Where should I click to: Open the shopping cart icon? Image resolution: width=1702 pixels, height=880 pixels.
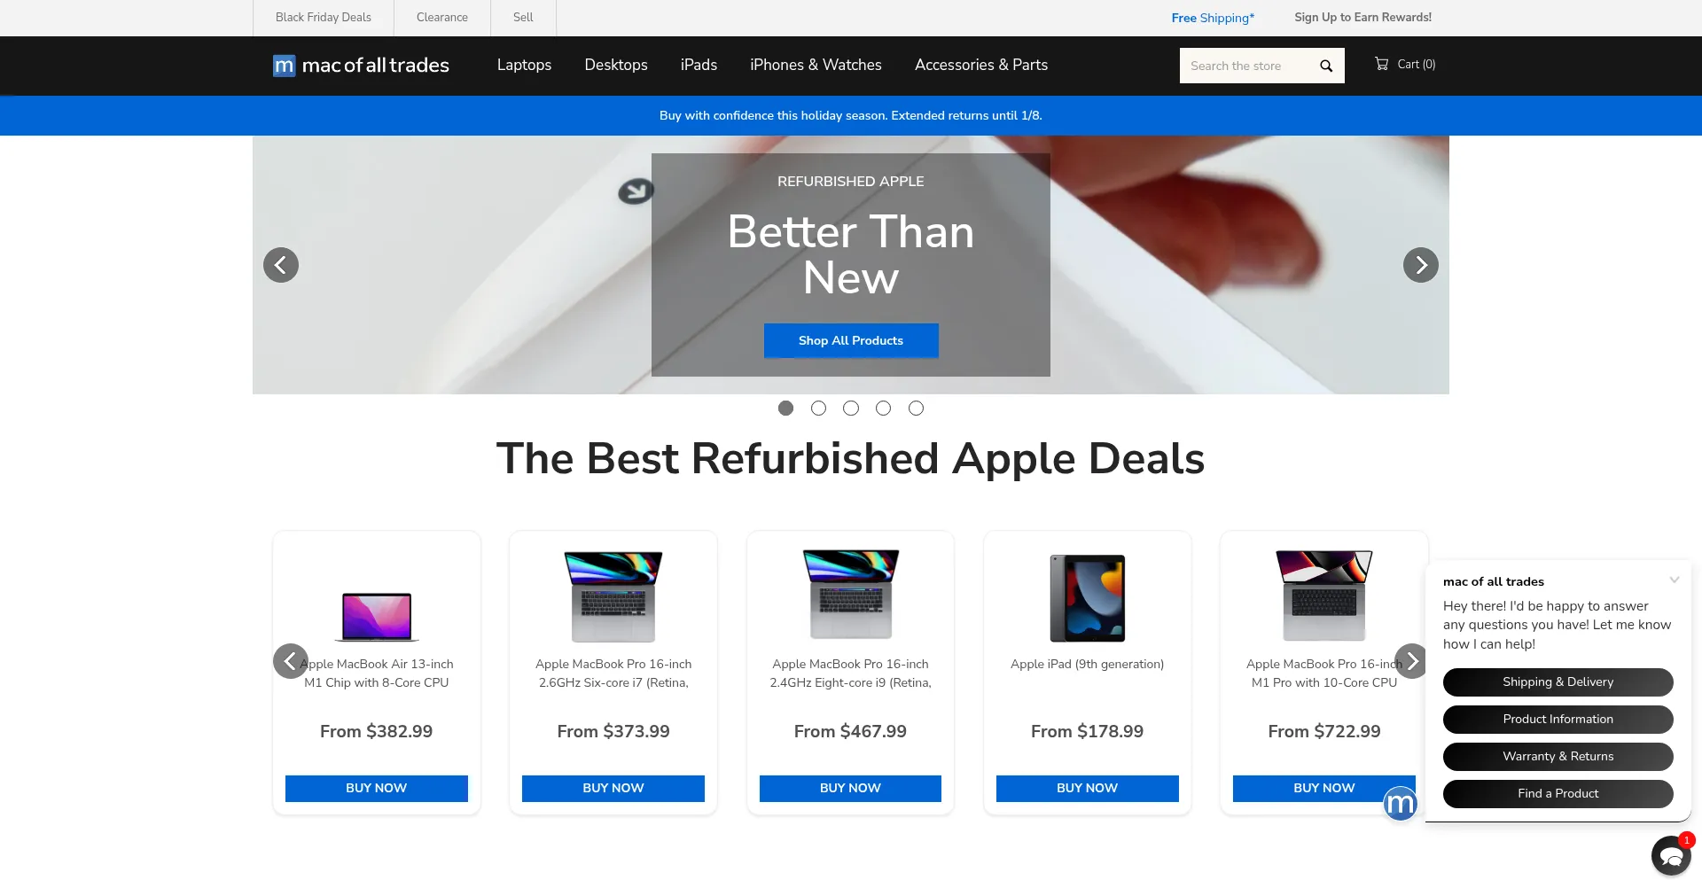[x=1381, y=64]
